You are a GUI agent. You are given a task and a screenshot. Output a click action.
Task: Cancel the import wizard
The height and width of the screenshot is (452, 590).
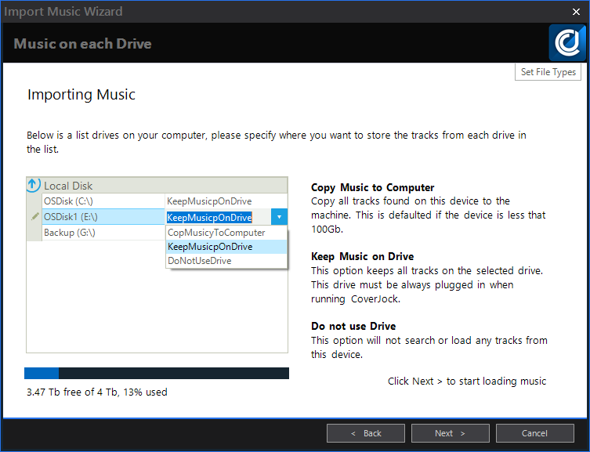[534, 433]
